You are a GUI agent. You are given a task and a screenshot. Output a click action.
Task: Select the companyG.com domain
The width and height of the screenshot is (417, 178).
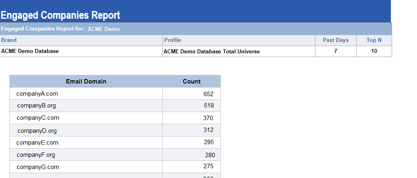[x=38, y=167]
